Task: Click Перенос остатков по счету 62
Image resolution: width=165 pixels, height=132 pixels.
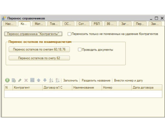Action: tap(39, 58)
